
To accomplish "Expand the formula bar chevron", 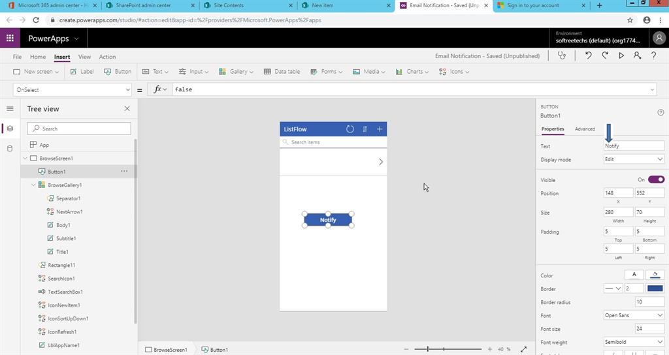I will [x=652, y=89].
